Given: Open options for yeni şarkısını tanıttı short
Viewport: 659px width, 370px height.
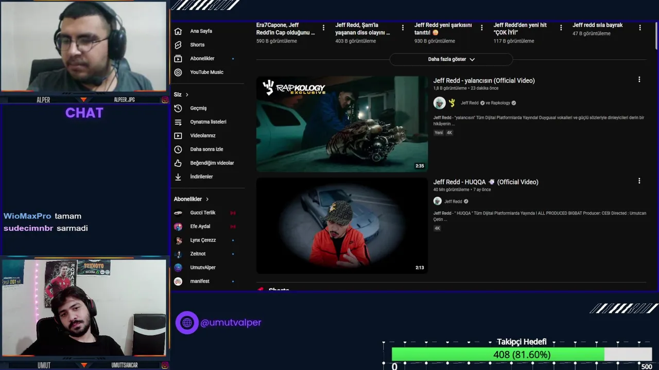Looking at the screenshot, I should click(482, 28).
